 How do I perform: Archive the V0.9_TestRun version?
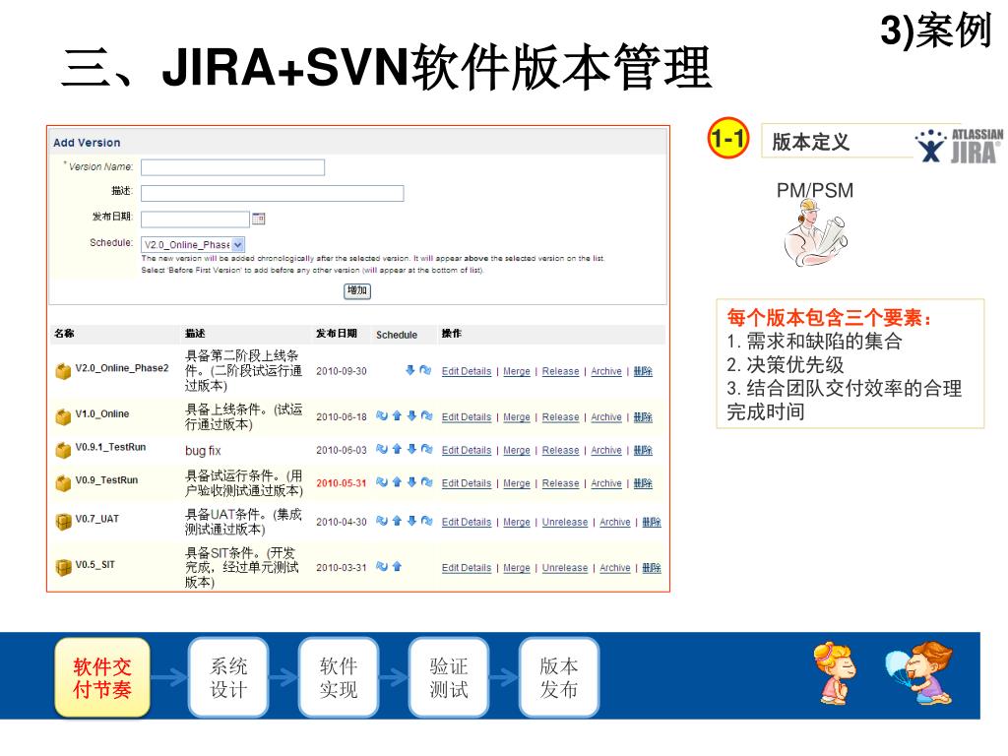[606, 482]
